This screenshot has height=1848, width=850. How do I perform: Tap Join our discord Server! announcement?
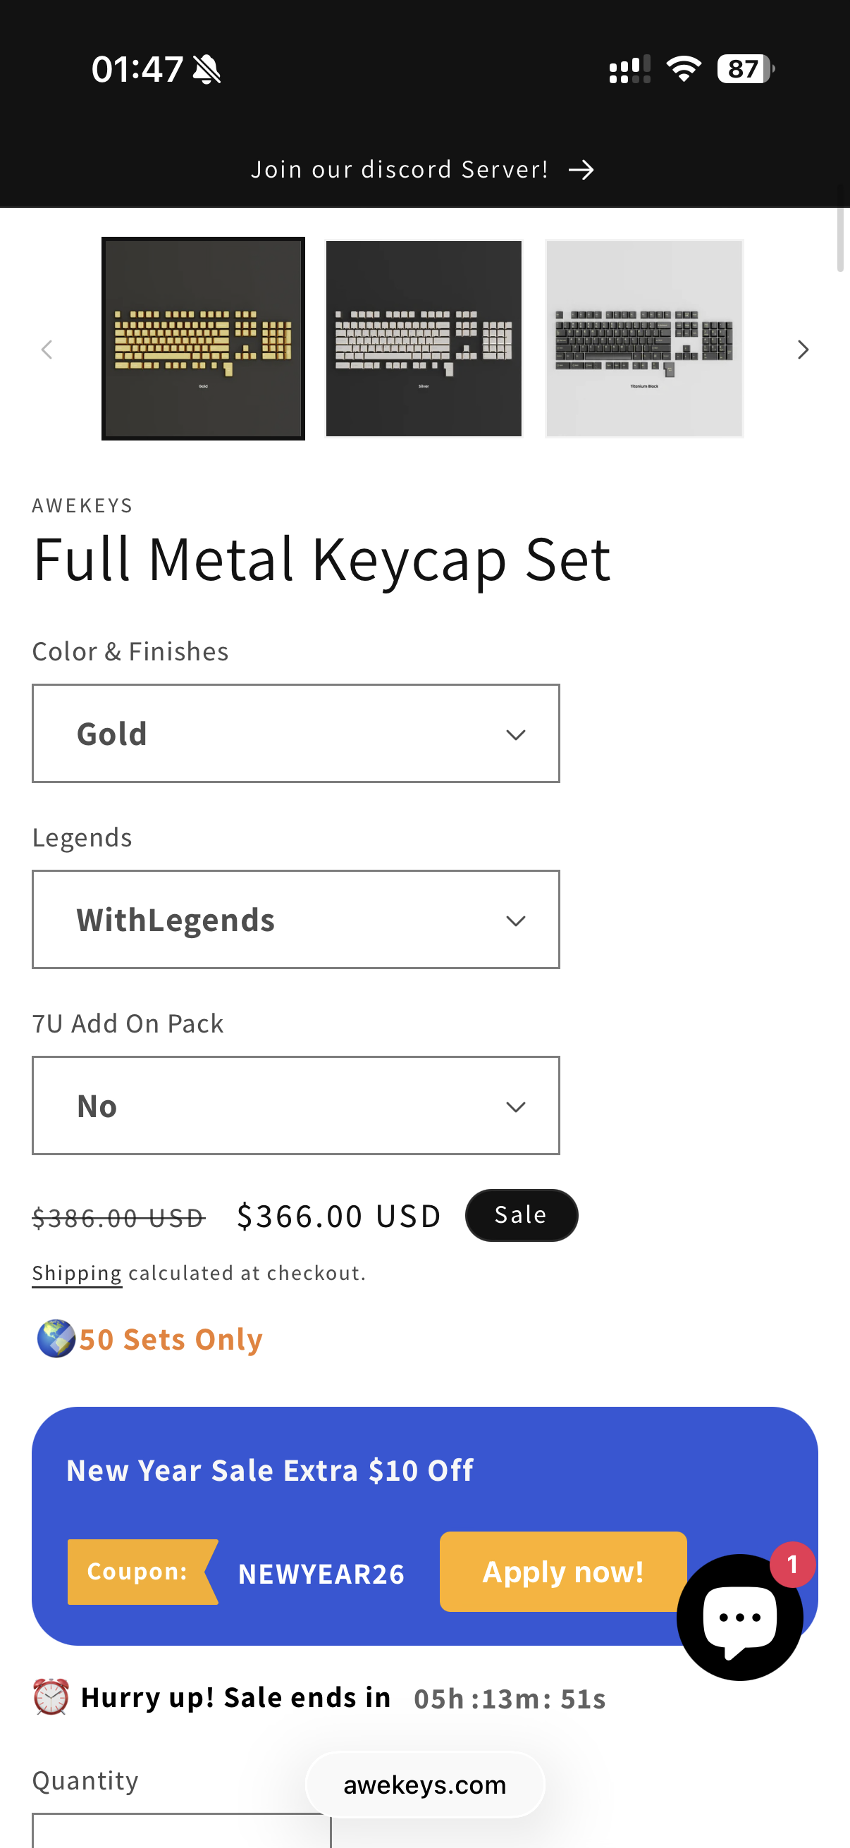coord(400,170)
